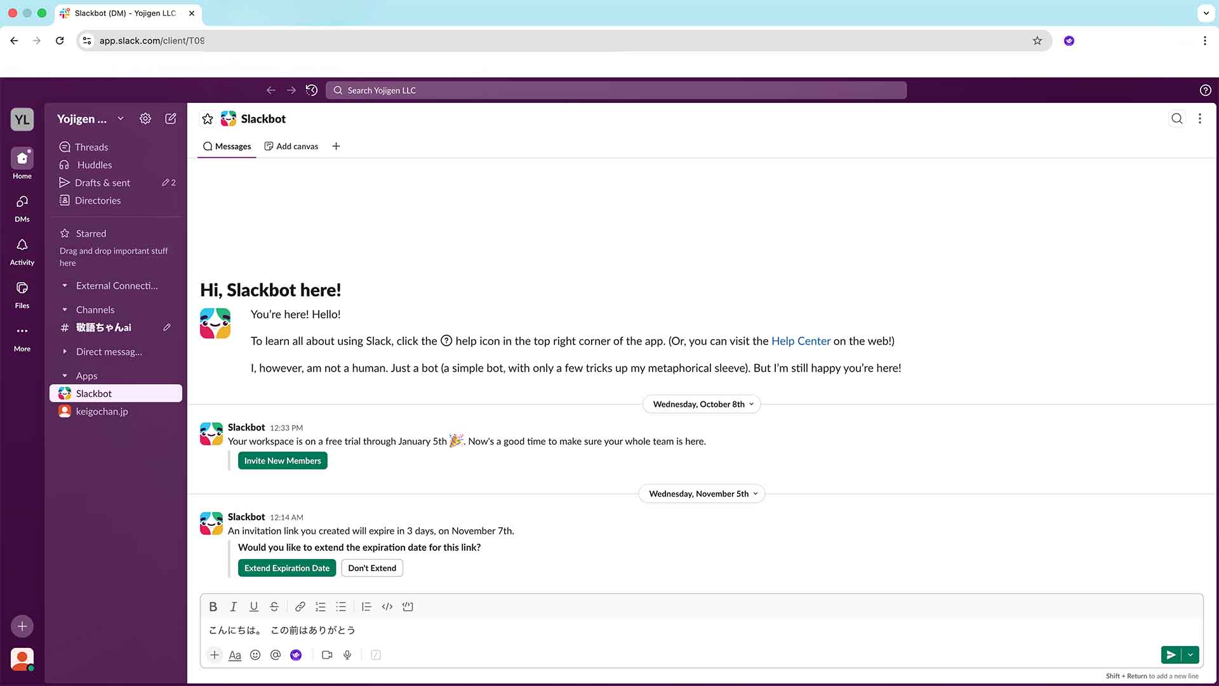Open the Activity sidebar tab
Image resolution: width=1219 pixels, height=686 pixels.
click(x=22, y=251)
